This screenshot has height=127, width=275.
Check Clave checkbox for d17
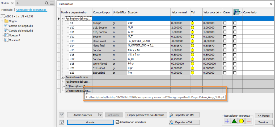click(x=224, y=59)
